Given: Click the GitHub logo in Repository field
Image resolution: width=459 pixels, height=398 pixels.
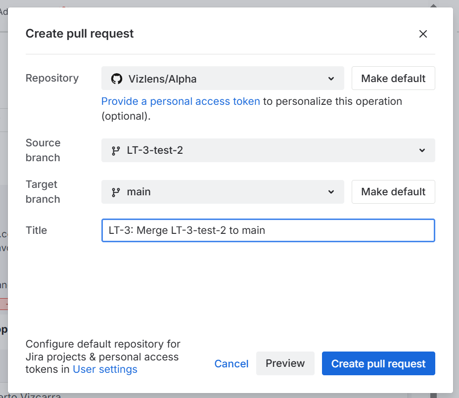Looking at the screenshot, I should pyautogui.click(x=116, y=79).
